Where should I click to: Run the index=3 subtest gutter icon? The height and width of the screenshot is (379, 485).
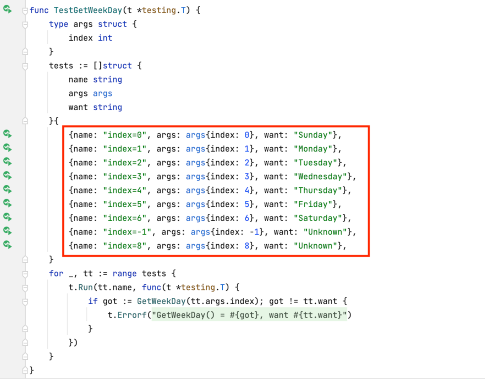click(x=8, y=176)
